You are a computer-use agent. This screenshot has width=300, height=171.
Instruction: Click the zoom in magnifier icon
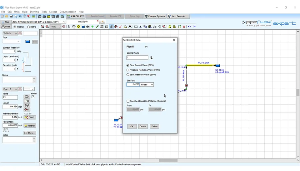click(47, 27)
